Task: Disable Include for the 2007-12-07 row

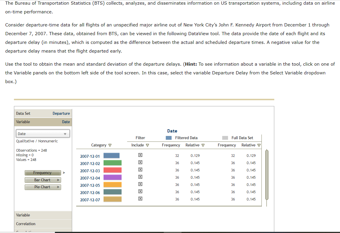Action: pyautogui.click(x=140, y=199)
